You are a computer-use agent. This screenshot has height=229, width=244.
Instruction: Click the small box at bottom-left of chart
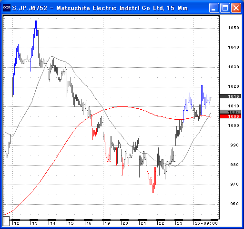[x=7, y=221]
